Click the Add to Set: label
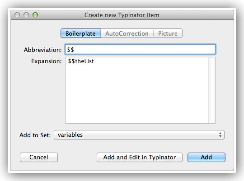The height and width of the screenshot is (181, 244). tap(35, 135)
